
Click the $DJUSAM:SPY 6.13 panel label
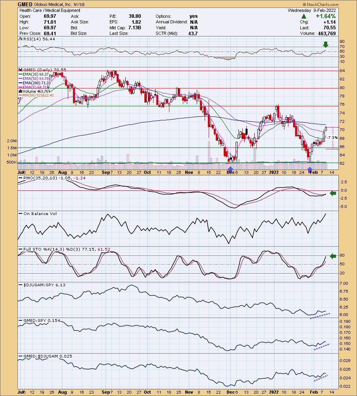coord(44,285)
